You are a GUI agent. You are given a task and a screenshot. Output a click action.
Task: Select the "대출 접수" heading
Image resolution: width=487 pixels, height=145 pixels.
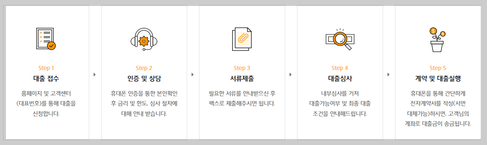(x=46, y=78)
